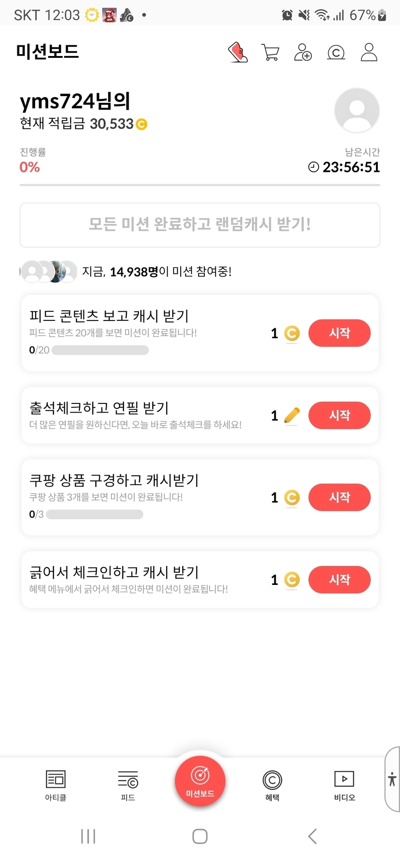Viewport: 400px width, 859px height.
Task: Tap the invite friend icon
Action: click(x=303, y=53)
